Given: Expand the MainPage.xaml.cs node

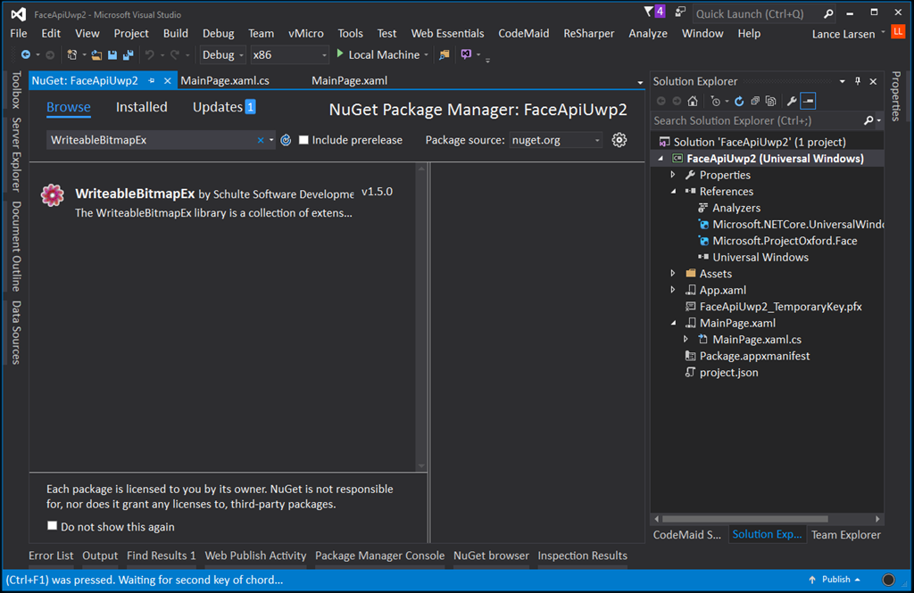Looking at the screenshot, I should coord(685,339).
